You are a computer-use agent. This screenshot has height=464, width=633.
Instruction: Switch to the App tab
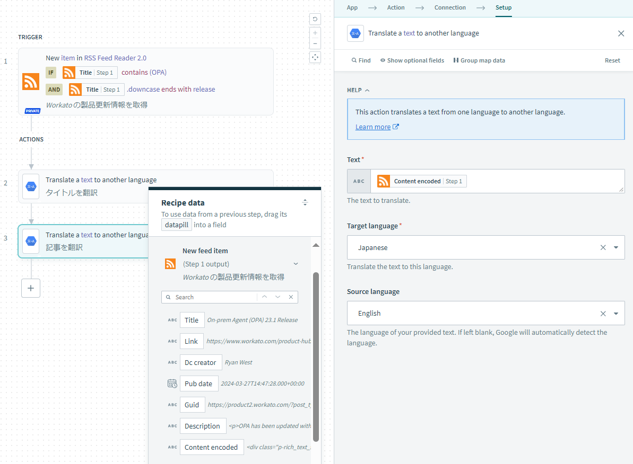[352, 7]
